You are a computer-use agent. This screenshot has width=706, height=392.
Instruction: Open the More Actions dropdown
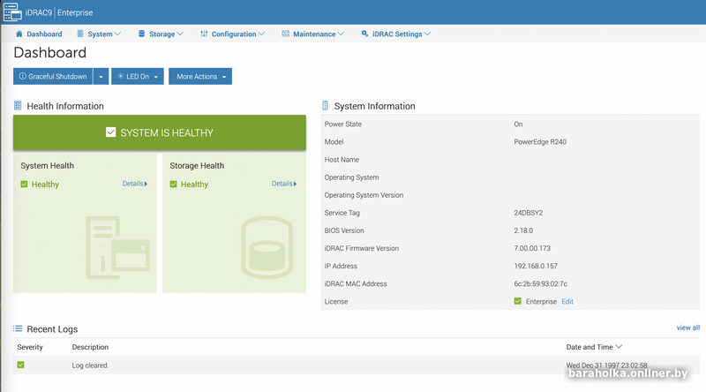click(x=200, y=77)
